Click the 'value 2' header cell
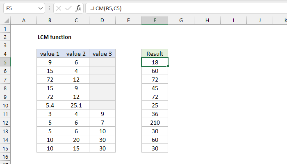This screenshot has width=287, height=164. click(76, 54)
